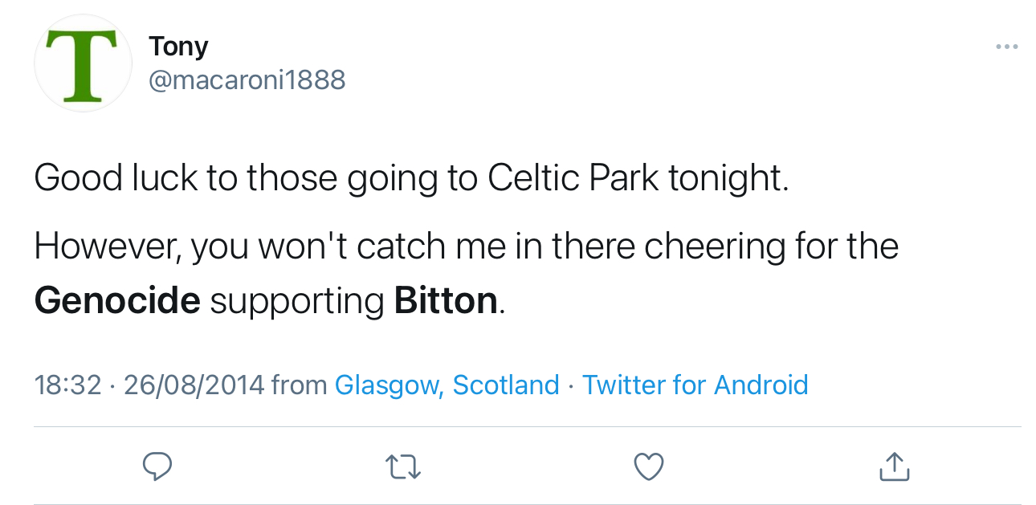Click the word 'from' before location
Screen dimensions: 1036x505
299,385
